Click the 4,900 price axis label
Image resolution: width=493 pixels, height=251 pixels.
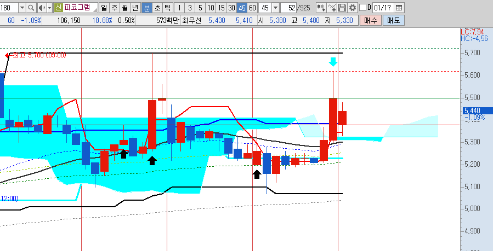click(472, 231)
